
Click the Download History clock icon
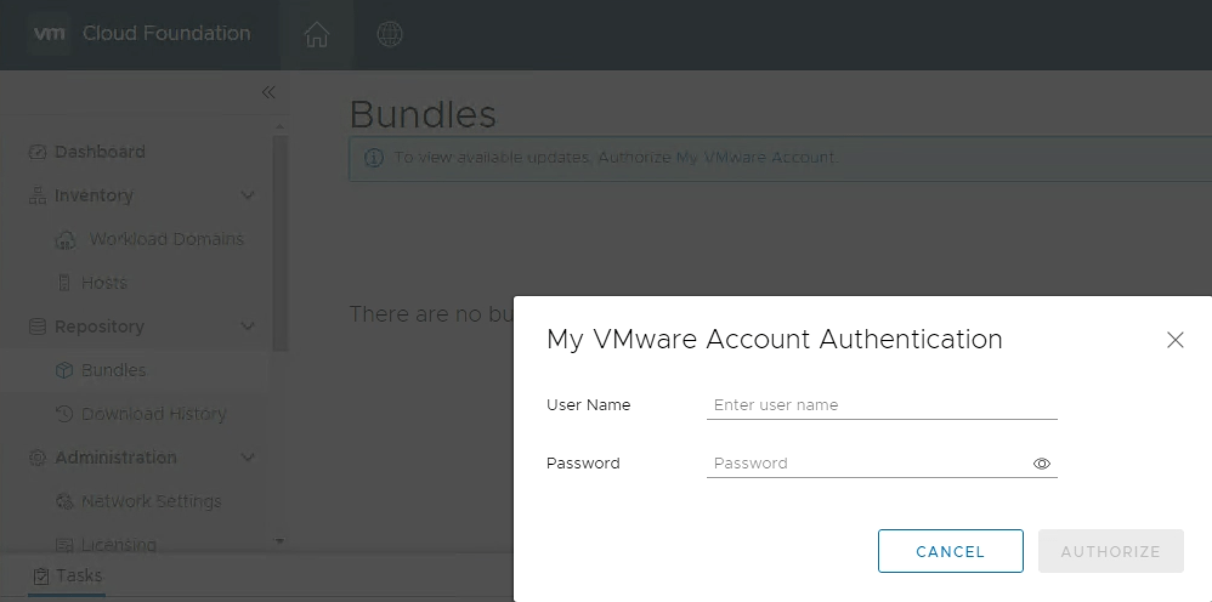coord(64,414)
